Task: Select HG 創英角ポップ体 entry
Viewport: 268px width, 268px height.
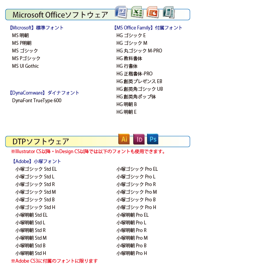Action: 136,97
